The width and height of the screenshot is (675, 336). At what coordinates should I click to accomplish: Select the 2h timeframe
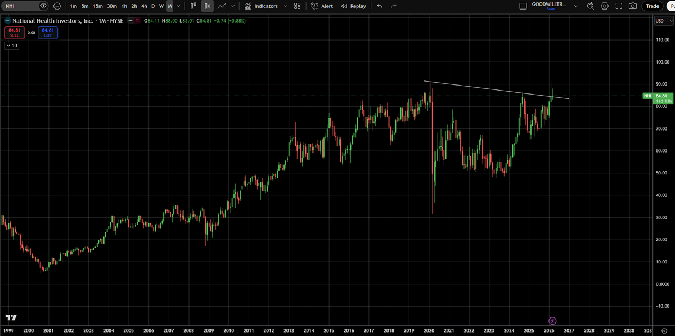(134, 6)
